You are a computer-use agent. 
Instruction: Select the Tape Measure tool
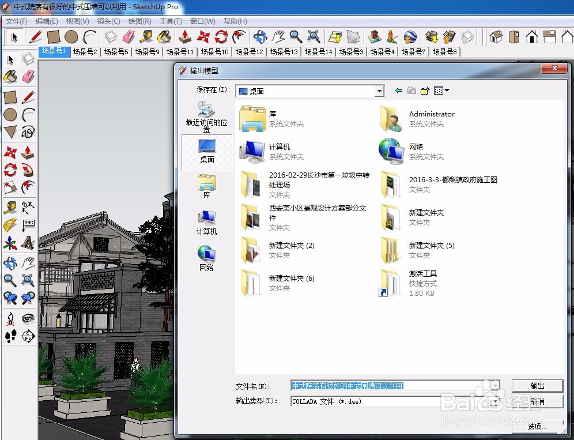click(10, 206)
